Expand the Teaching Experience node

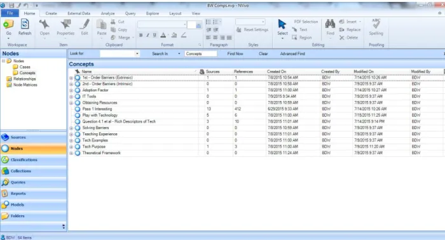tap(71, 135)
